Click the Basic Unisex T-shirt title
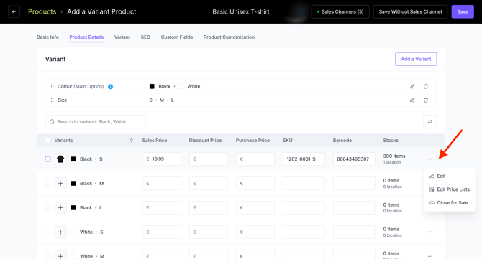Screen dimensions: 482x259 click(241, 11)
